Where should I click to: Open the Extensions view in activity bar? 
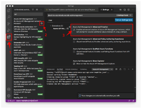9,37
